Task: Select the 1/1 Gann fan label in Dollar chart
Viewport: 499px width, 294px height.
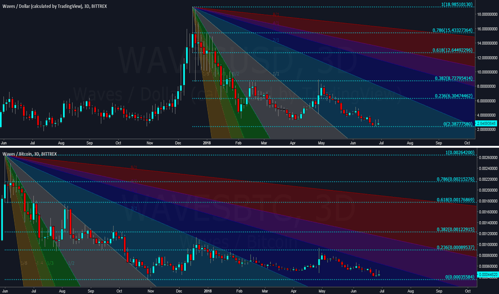Action: tap(276, 74)
